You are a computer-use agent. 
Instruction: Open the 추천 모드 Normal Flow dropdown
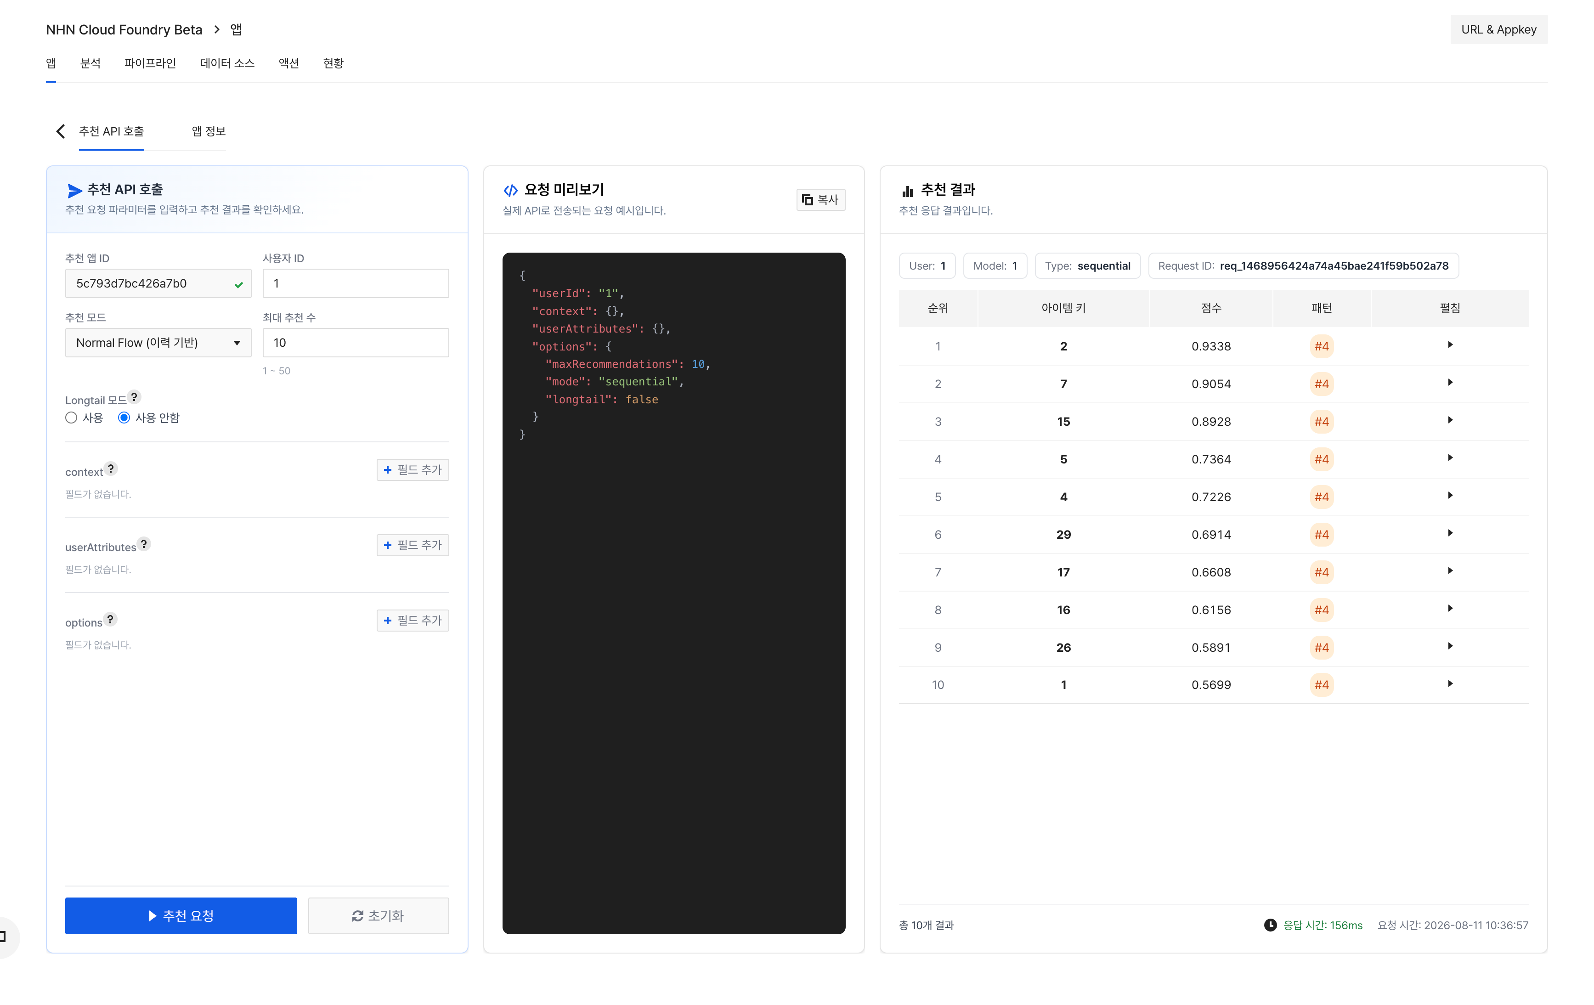pyautogui.click(x=158, y=342)
